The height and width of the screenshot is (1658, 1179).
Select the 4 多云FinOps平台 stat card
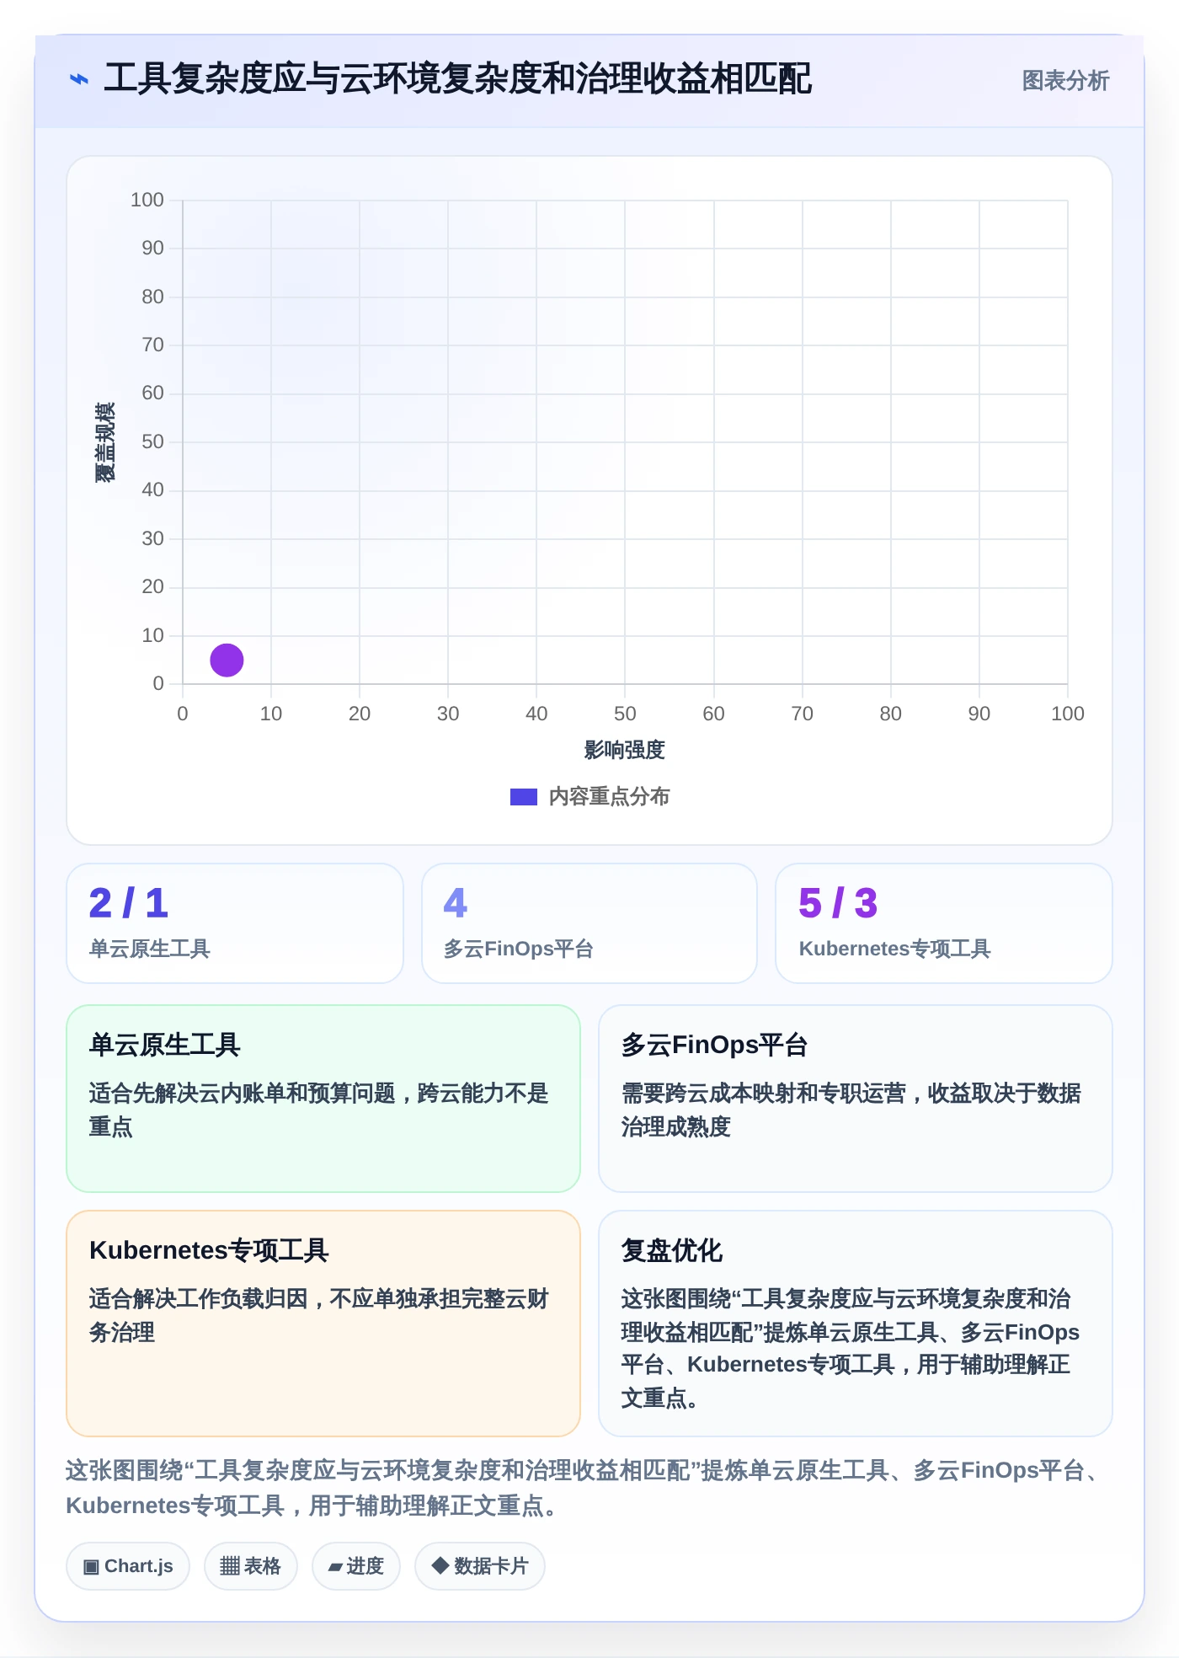point(589,923)
